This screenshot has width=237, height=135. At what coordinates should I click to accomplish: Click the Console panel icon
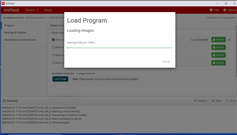click(4, 101)
